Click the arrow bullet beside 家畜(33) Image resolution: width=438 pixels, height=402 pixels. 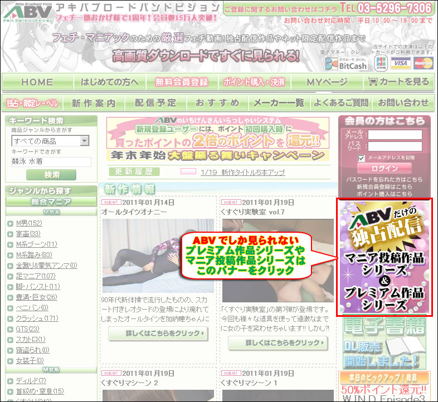click(x=11, y=234)
